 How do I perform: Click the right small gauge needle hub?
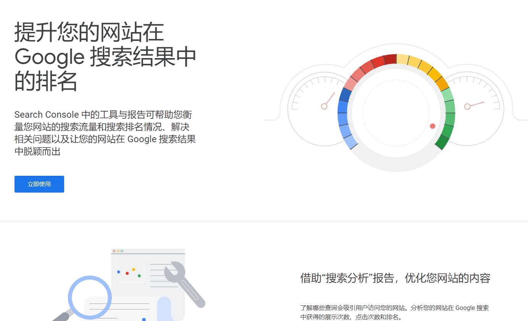[x=467, y=107]
